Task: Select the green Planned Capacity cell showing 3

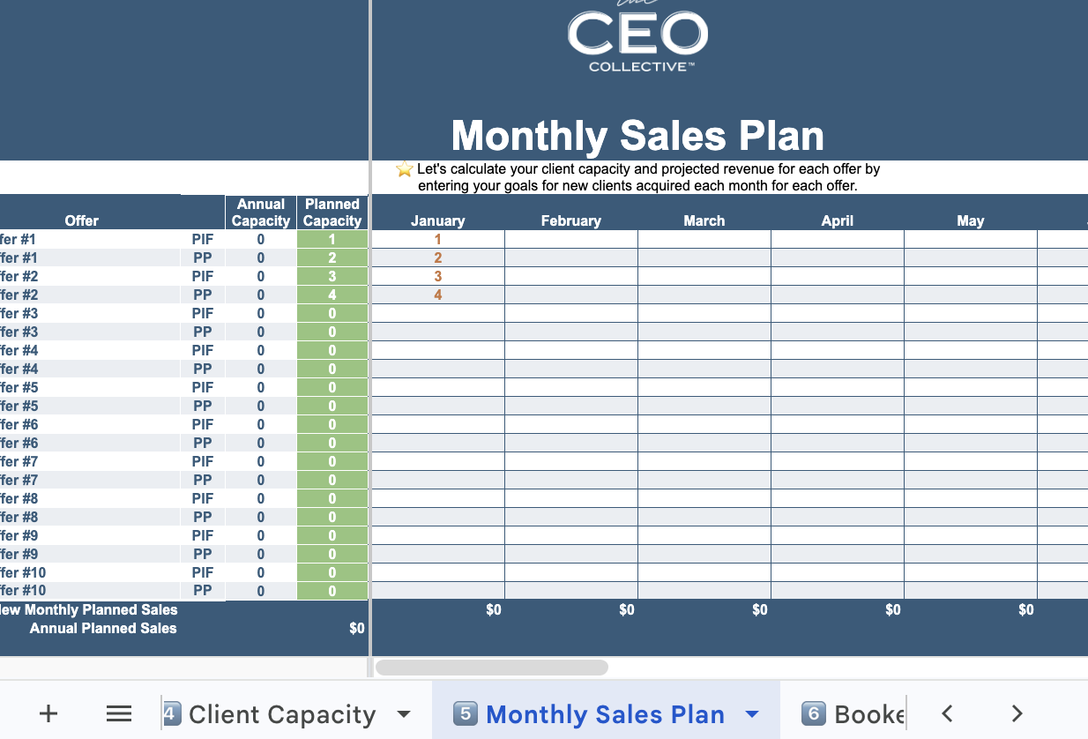Action: pyautogui.click(x=332, y=276)
